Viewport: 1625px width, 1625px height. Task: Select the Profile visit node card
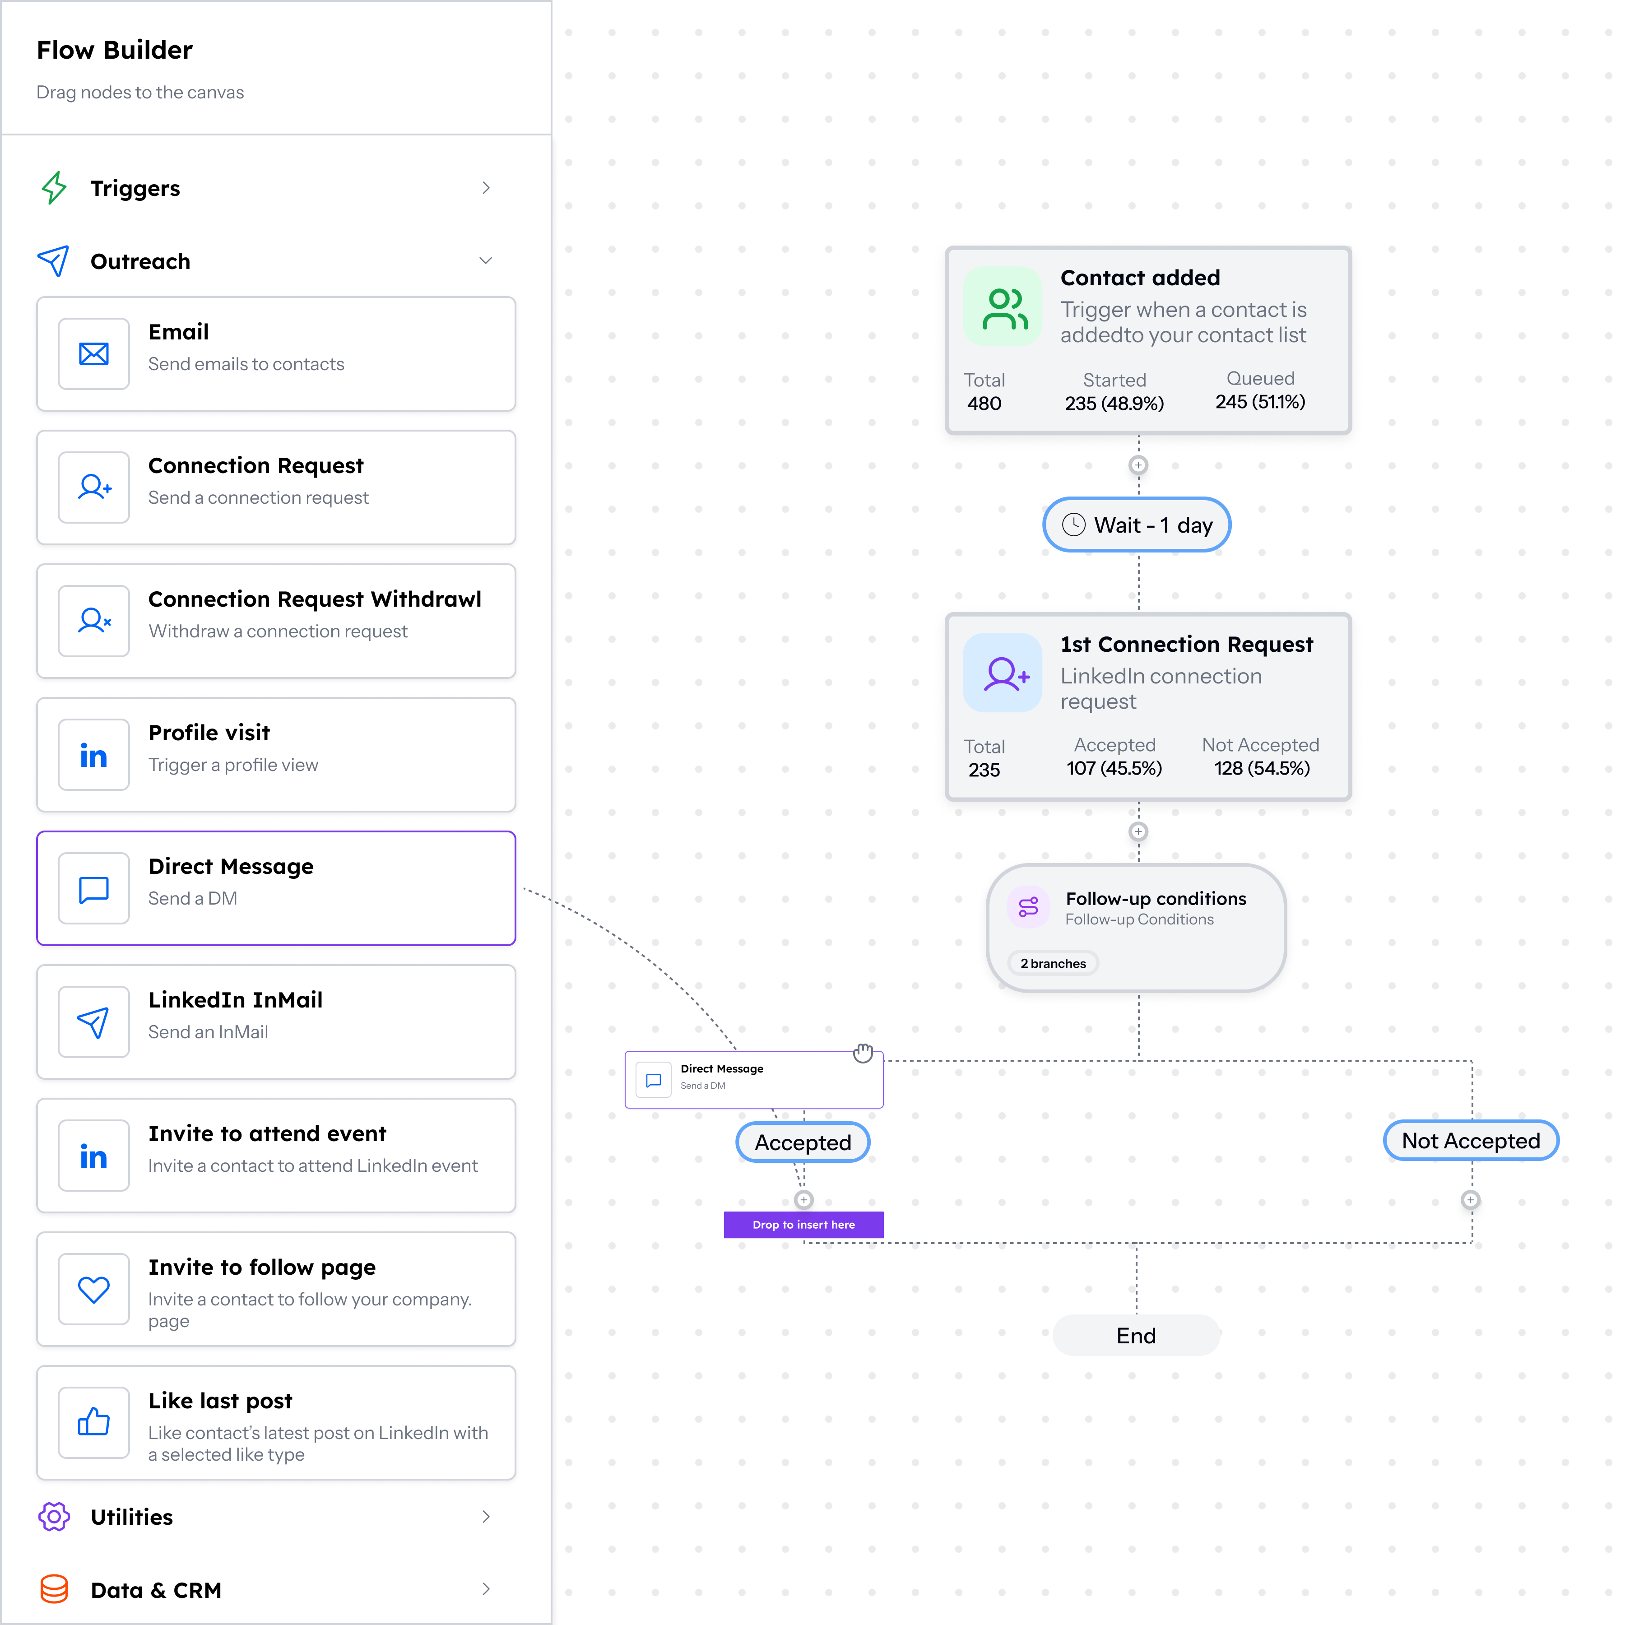pos(276,755)
